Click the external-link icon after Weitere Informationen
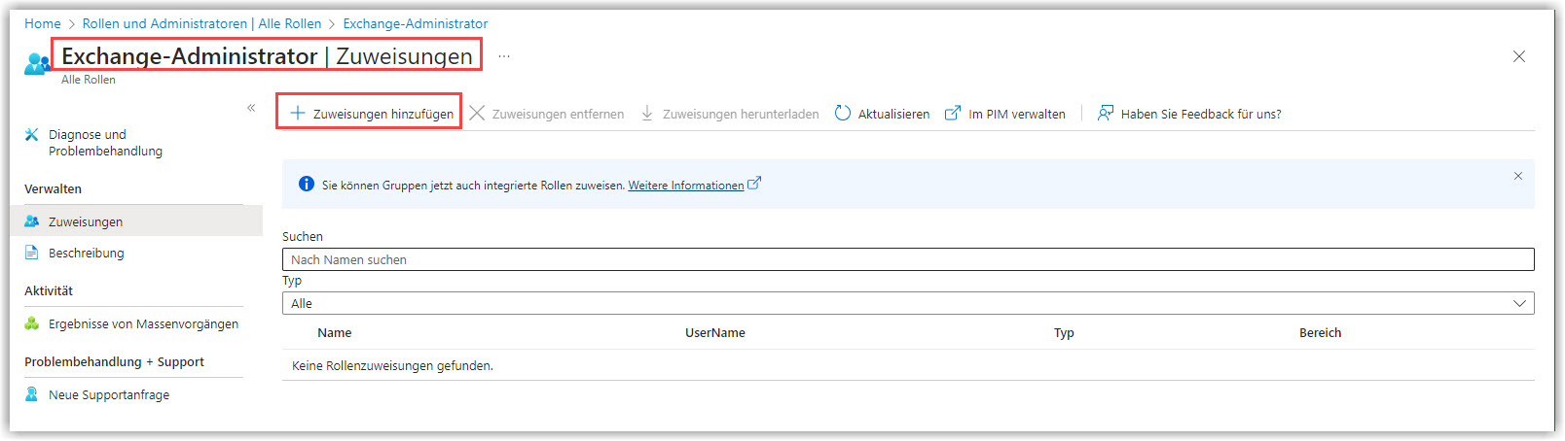 pos(754,183)
